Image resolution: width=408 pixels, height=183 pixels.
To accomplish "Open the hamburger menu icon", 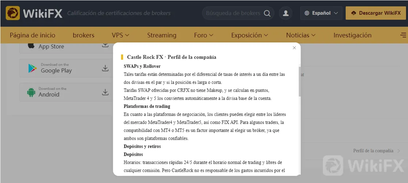I will tap(403, 35).
